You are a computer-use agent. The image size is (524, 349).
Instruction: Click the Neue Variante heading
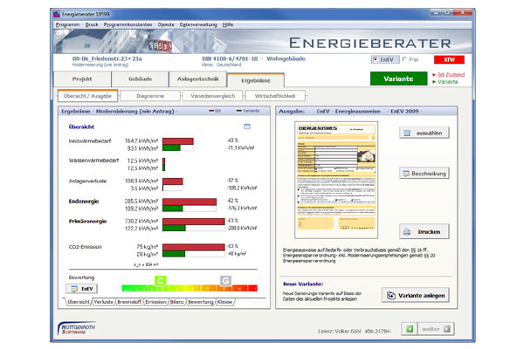click(x=303, y=284)
